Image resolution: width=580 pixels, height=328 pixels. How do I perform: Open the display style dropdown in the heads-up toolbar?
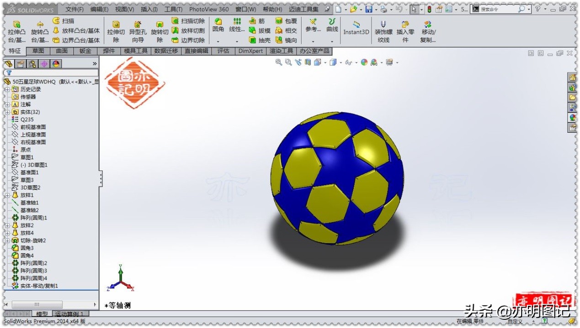pos(340,62)
